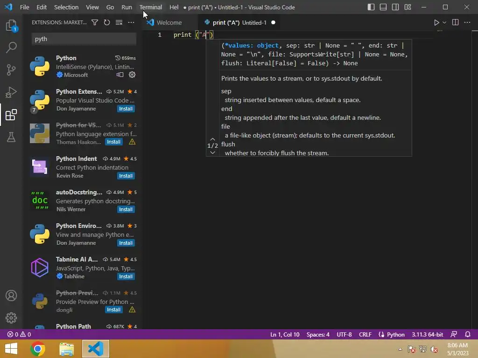Viewport: 478px width, 358px height.
Task: Install the Python Preview extension by dongli
Action: (114, 310)
